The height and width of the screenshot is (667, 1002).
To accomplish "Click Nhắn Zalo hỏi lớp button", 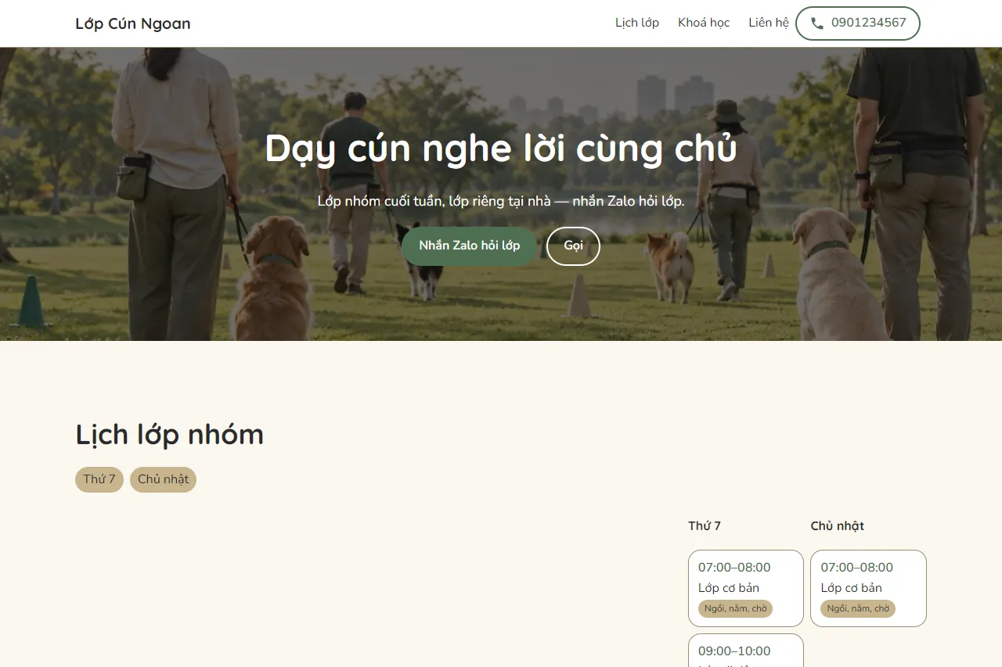I will (x=470, y=246).
